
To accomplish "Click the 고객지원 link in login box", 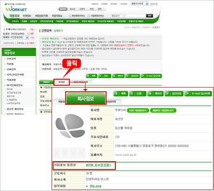I will pos(20,43).
